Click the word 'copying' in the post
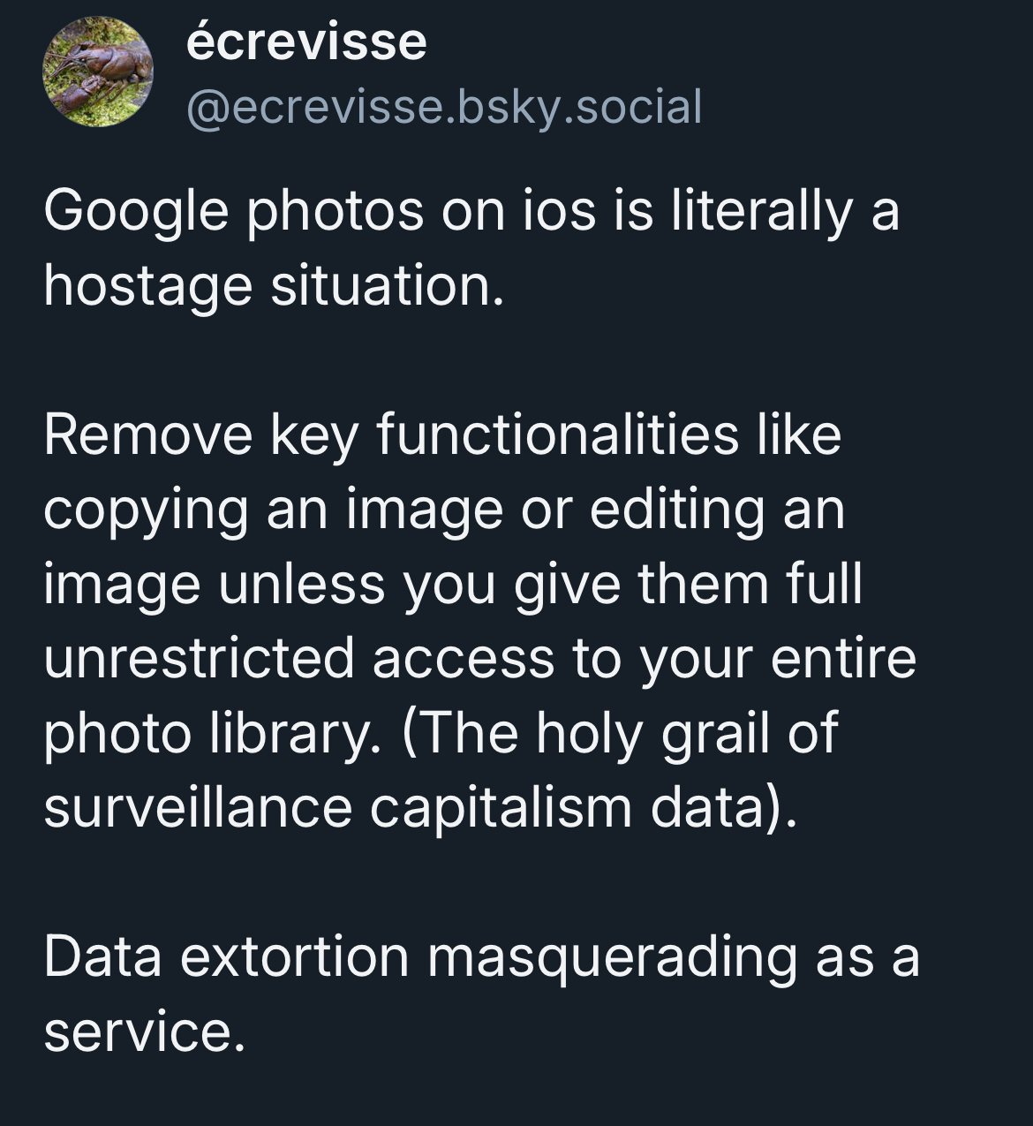 coord(145,510)
